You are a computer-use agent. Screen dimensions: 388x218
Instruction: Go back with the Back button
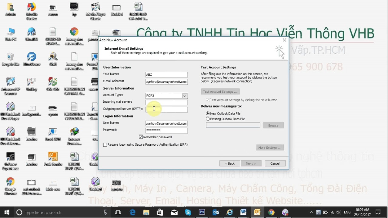coord(230,163)
